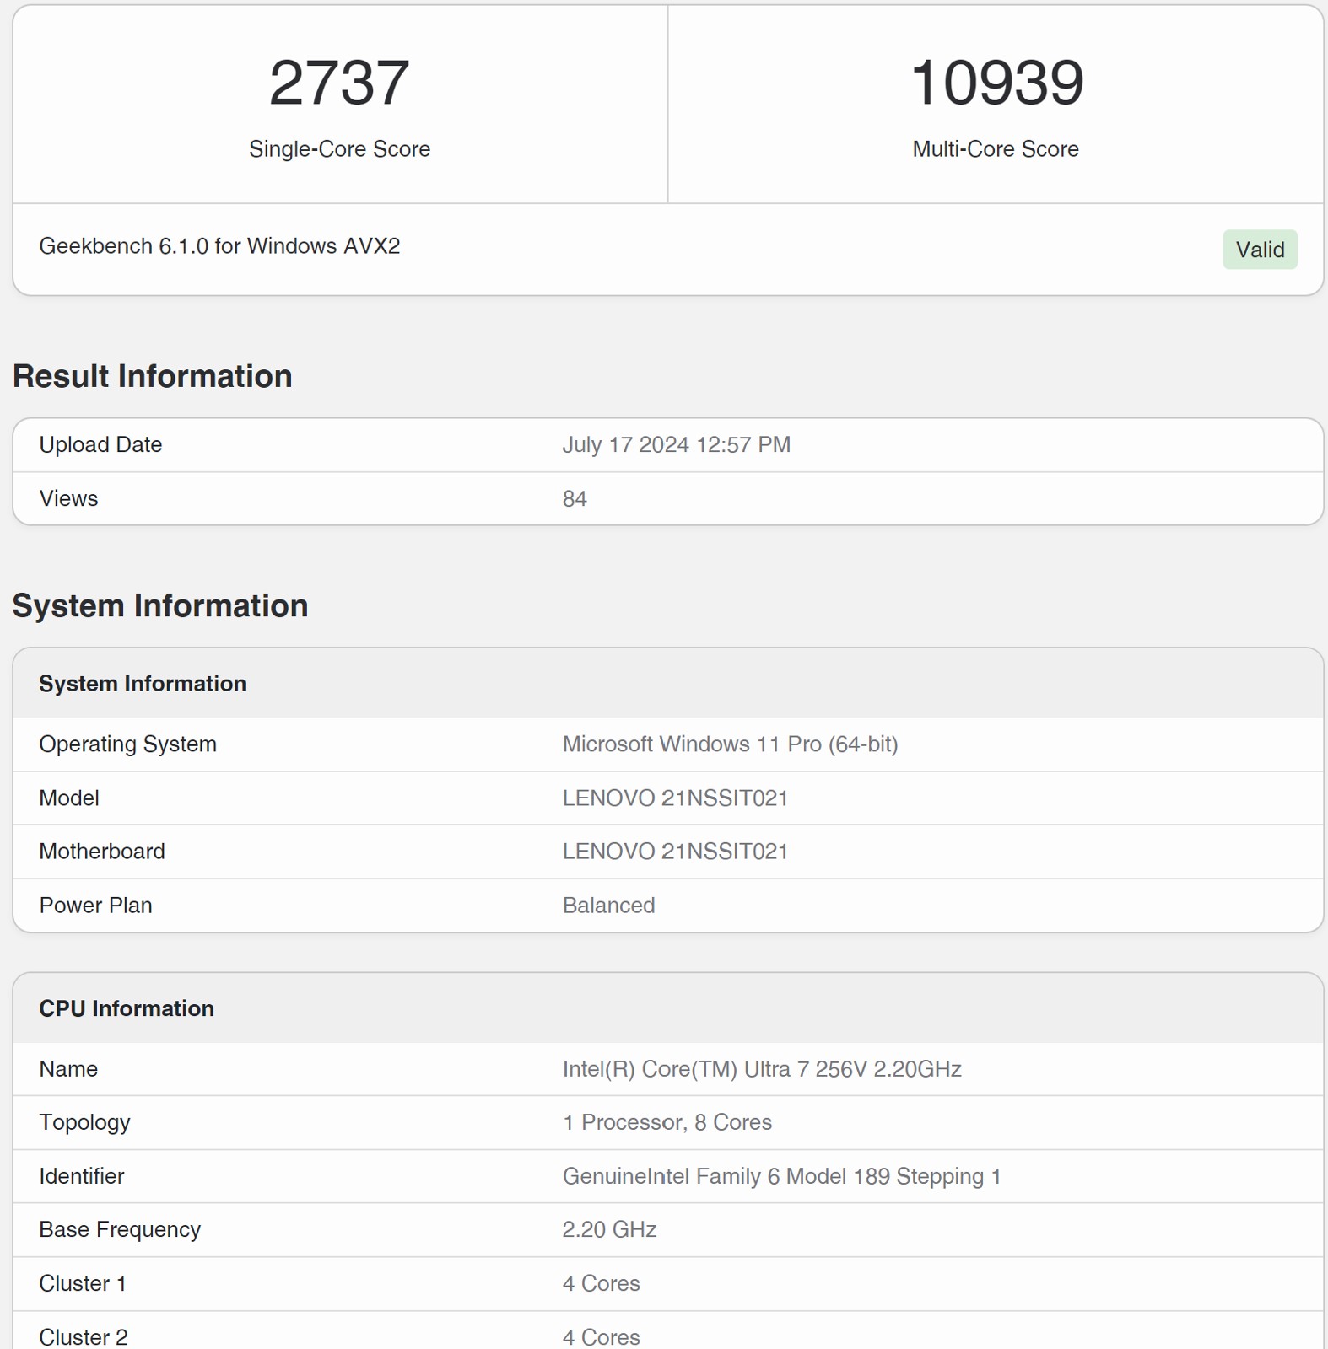Click the Upload Date label
The width and height of the screenshot is (1328, 1349).
100,444
